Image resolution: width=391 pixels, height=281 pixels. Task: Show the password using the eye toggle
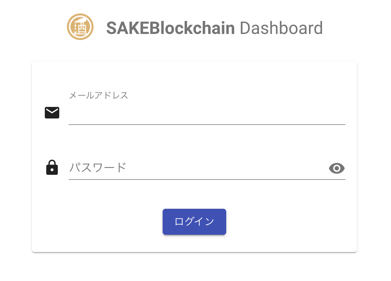[x=337, y=168]
